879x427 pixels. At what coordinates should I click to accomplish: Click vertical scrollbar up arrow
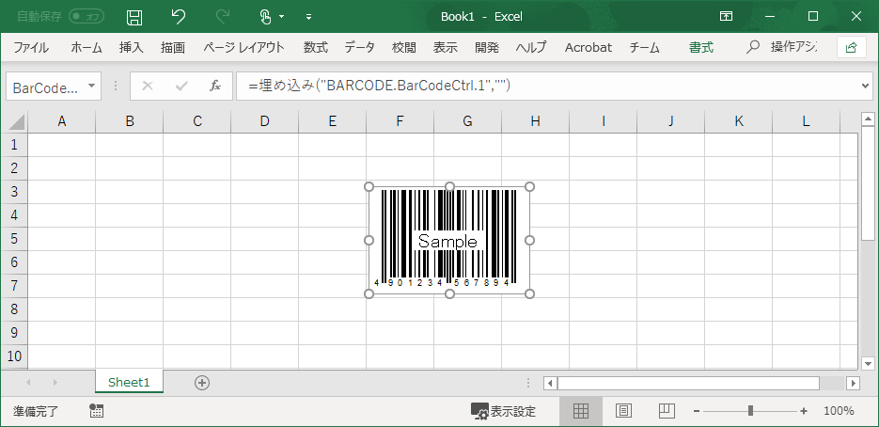pos(868,119)
